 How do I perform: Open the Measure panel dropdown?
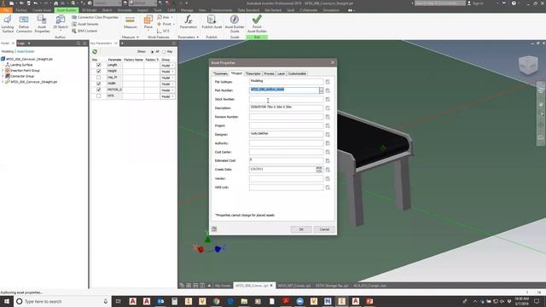click(130, 37)
